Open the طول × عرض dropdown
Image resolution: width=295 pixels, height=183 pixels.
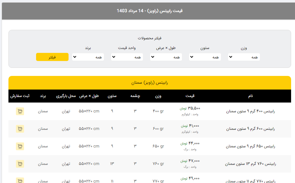(x=166, y=57)
